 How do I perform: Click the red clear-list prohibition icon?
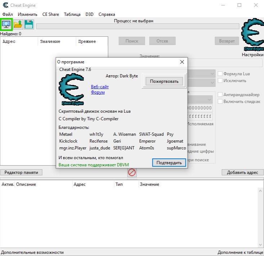[x=132, y=172]
